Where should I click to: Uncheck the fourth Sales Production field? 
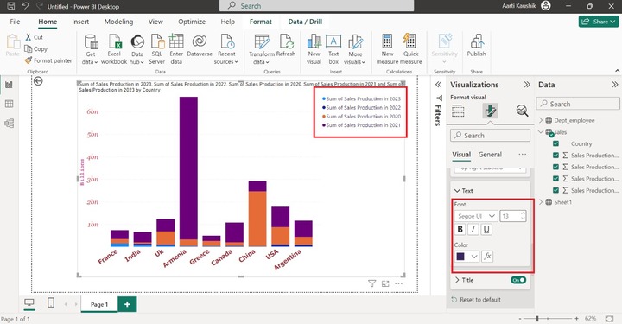[555, 190]
